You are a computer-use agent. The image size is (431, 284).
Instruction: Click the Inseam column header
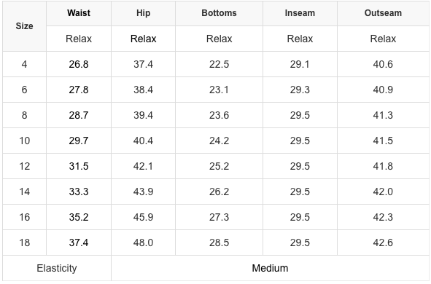pos(300,13)
